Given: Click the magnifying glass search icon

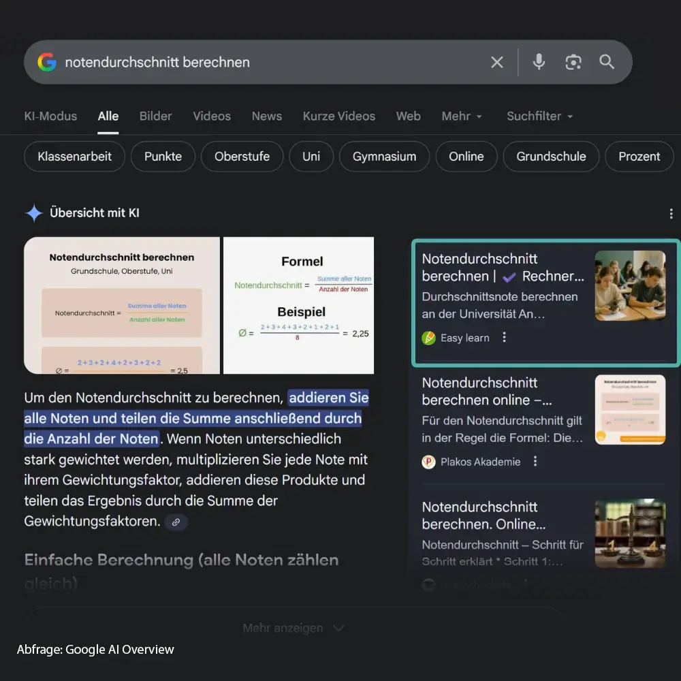Looking at the screenshot, I should click(x=607, y=63).
